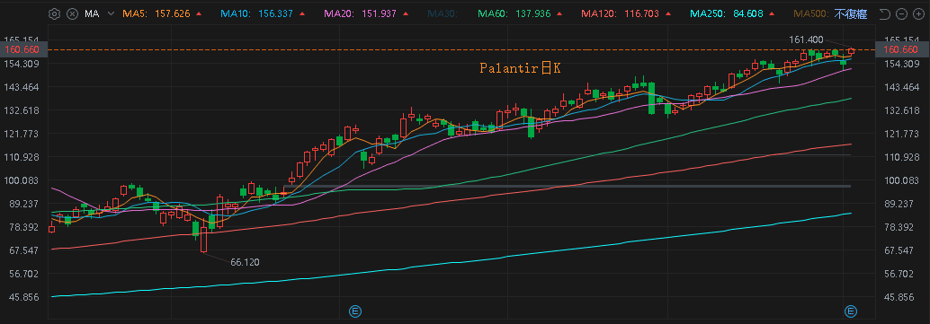The width and height of the screenshot is (930, 324).
Task: Expand the MA indicator type dropdown chevron
Action: pyautogui.click(x=111, y=13)
